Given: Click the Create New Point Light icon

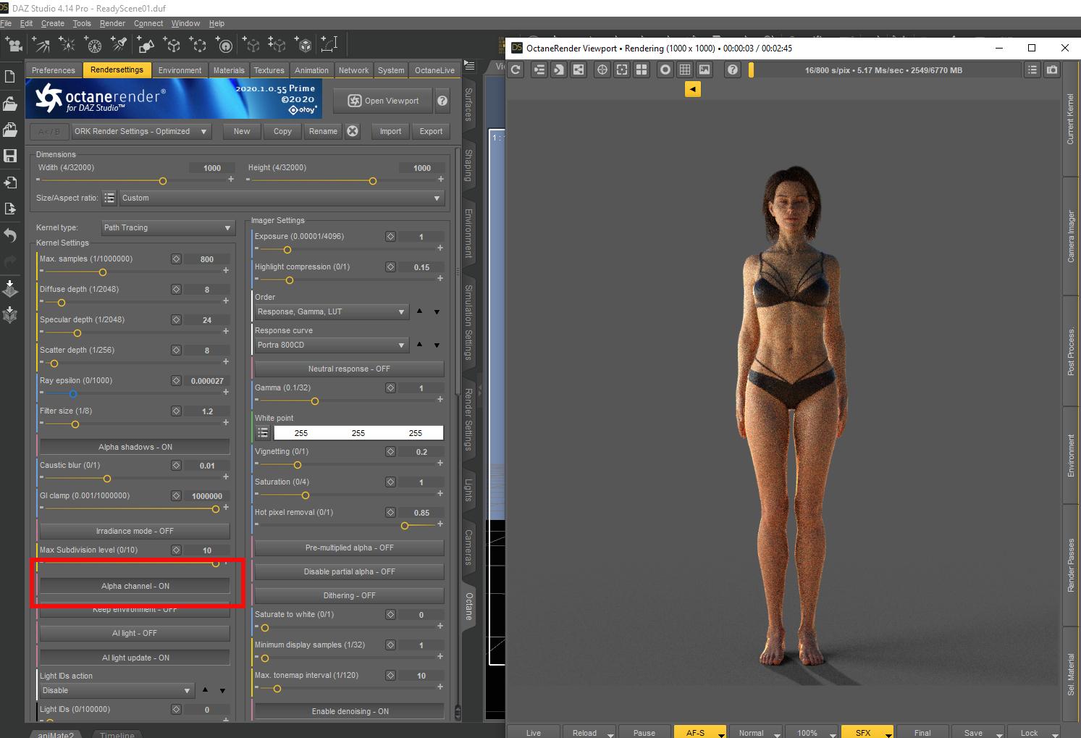Looking at the screenshot, I should 67,45.
